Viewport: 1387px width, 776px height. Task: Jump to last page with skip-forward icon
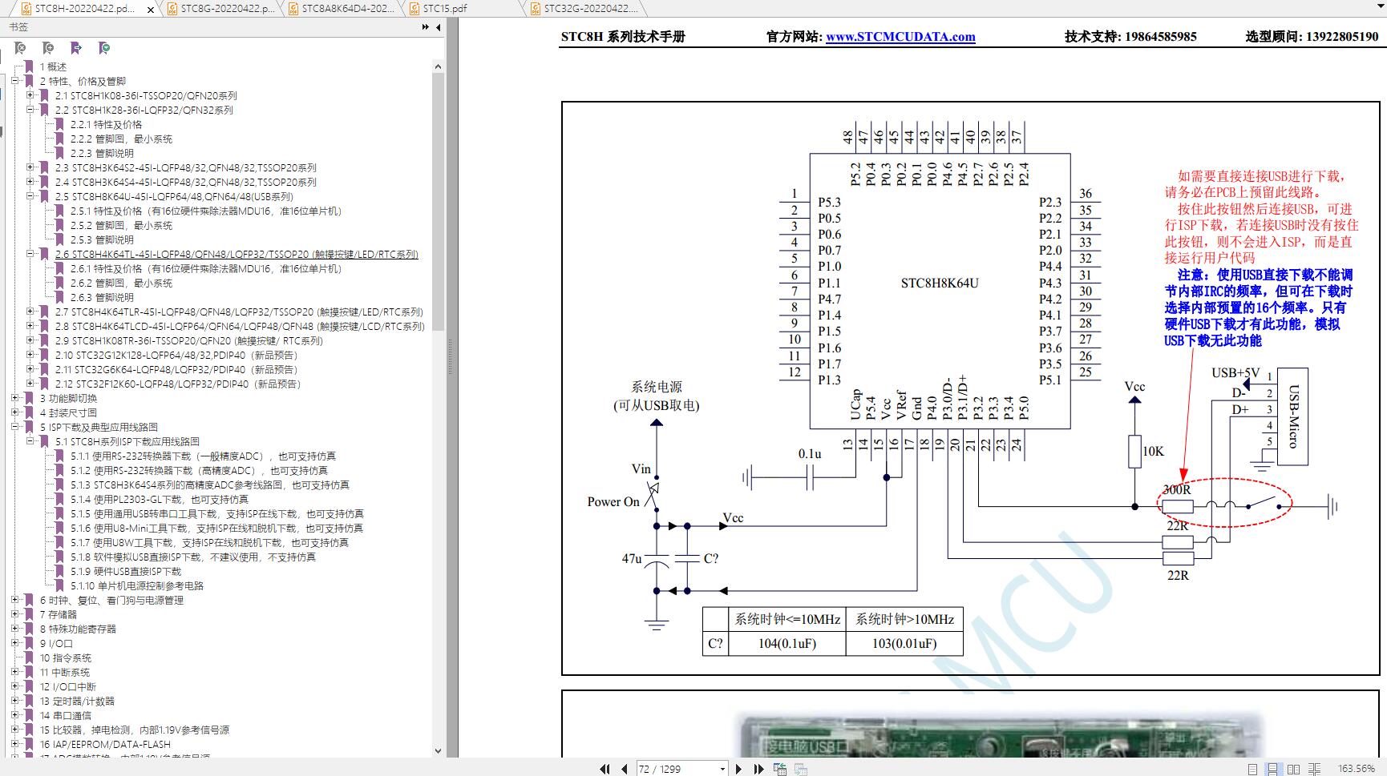tap(758, 769)
